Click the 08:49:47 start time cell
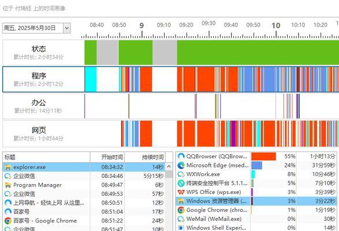The width and height of the screenshot is (339, 231). pyautogui.click(x=112, y=185)
